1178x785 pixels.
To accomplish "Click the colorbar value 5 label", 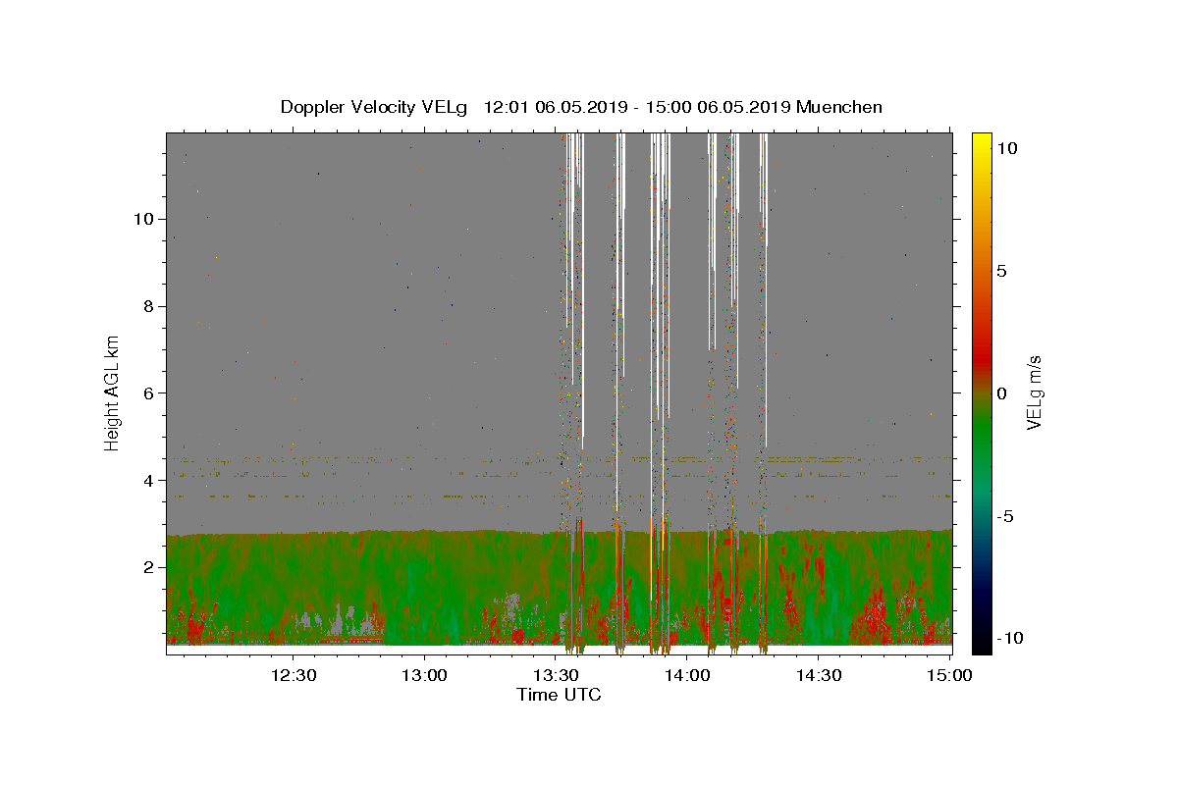I will (x=1001, y=271).
